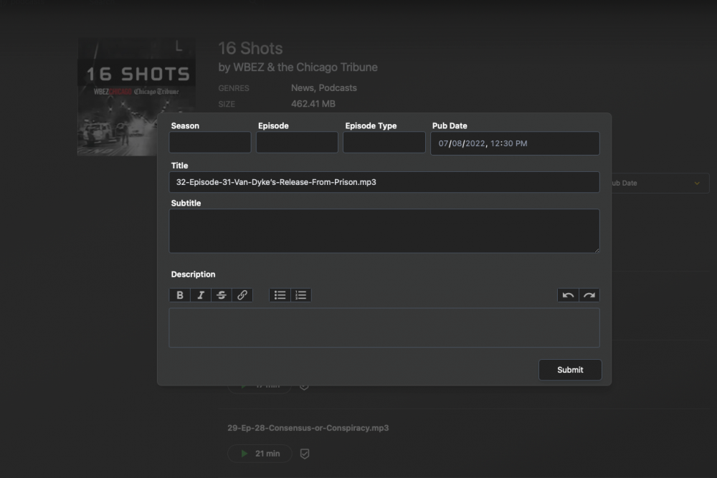Screen dimensions: 717x478
Task: Focus the Season input field
Action: coord(210,142)
